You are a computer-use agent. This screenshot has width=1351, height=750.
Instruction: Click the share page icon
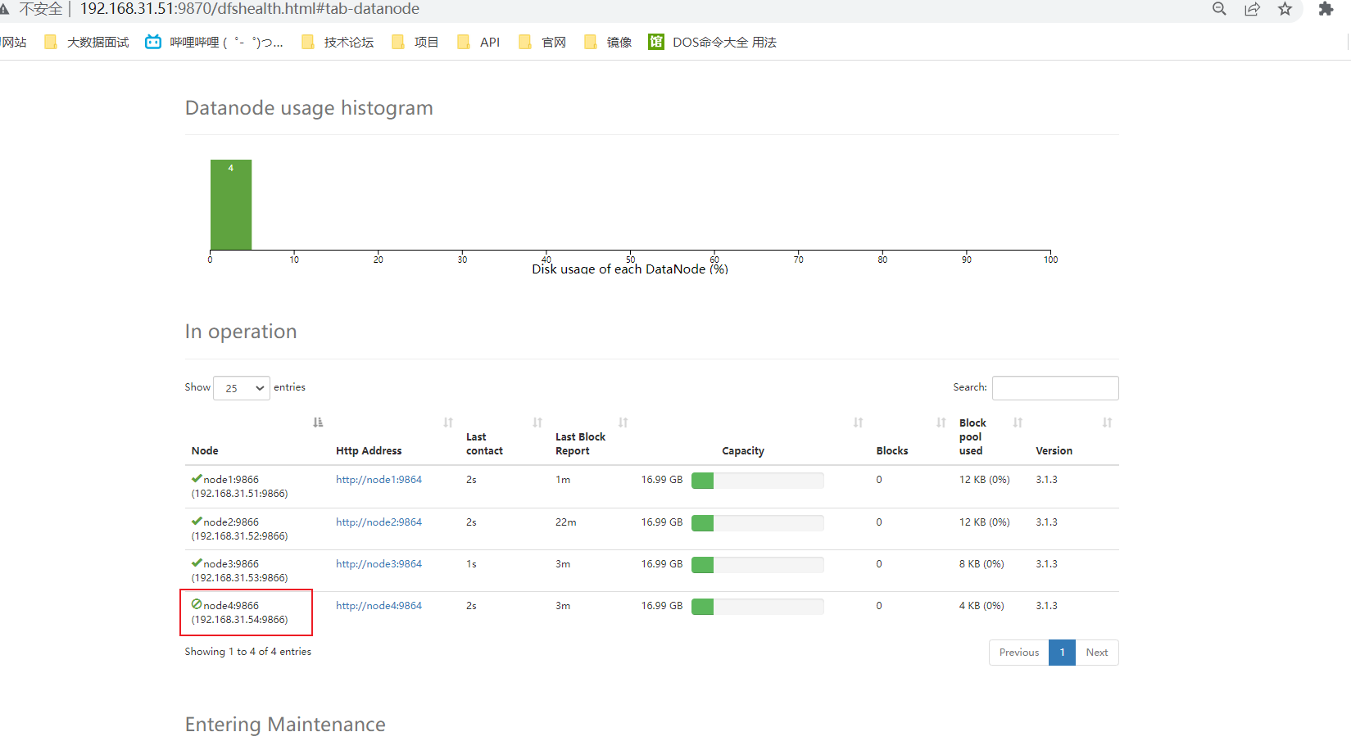1252,9
